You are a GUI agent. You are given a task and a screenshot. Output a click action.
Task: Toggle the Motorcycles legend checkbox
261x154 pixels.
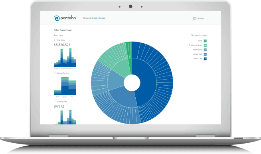(205, 50)
